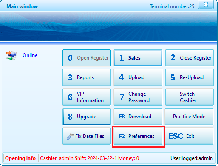Start the Upload function
218x166 pixels.
138,77
